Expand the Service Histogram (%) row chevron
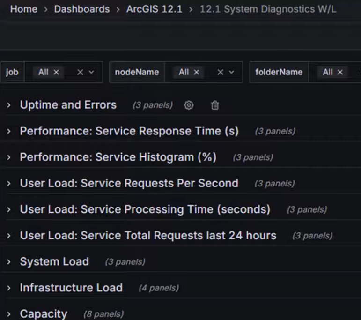 (x=9, y=157)
